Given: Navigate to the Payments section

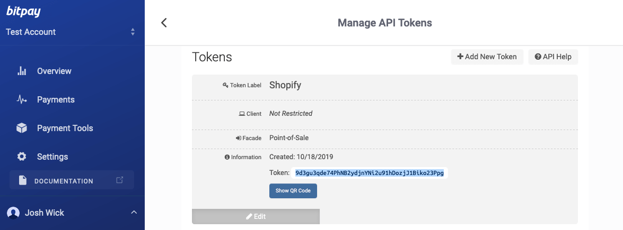Looking at the screenshot, I should [x=56, y=99].
